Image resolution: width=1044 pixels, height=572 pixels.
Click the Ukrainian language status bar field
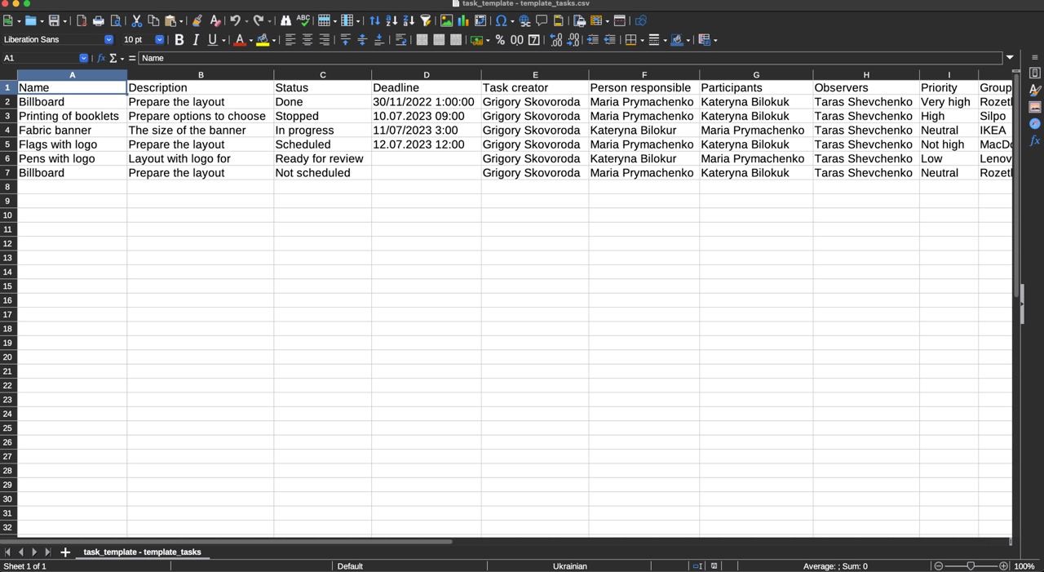tap(569, 566)
